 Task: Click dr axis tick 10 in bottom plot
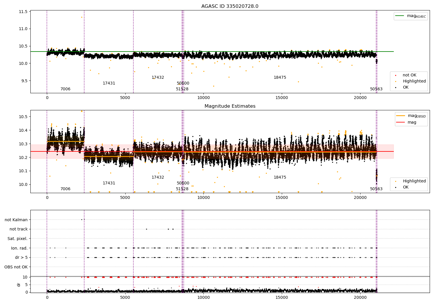[x=25, y=277]
